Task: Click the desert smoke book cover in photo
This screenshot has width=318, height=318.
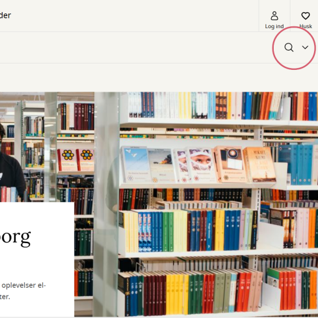Action: click(161, 165)
